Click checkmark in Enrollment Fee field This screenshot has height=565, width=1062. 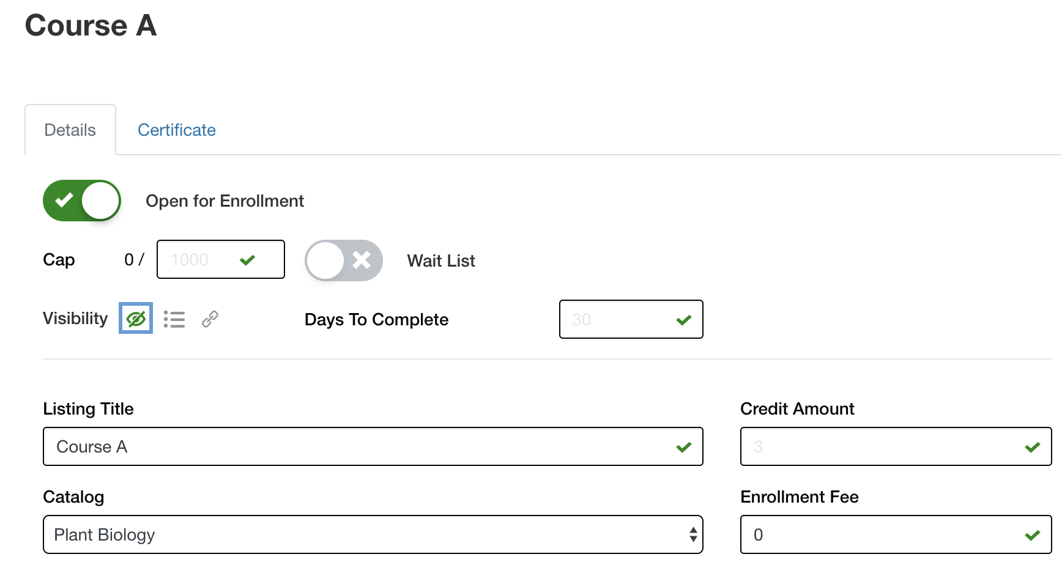pyautogui.click(x=1032, y=535)
